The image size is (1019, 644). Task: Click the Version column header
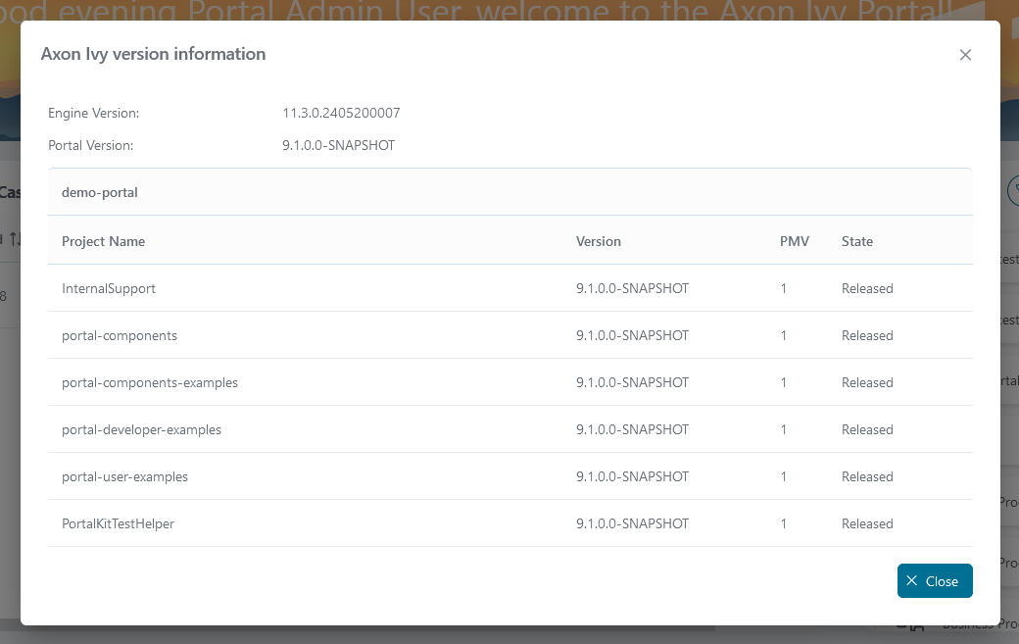(x=599, y=242)
